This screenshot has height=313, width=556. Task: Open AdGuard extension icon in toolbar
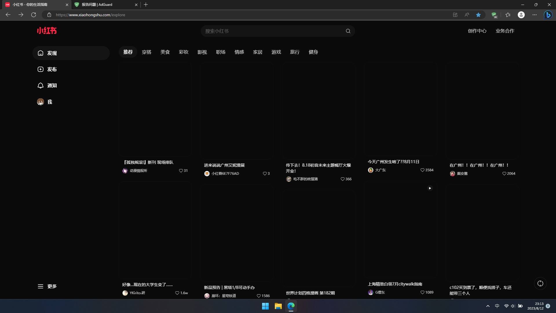point(494,15)
